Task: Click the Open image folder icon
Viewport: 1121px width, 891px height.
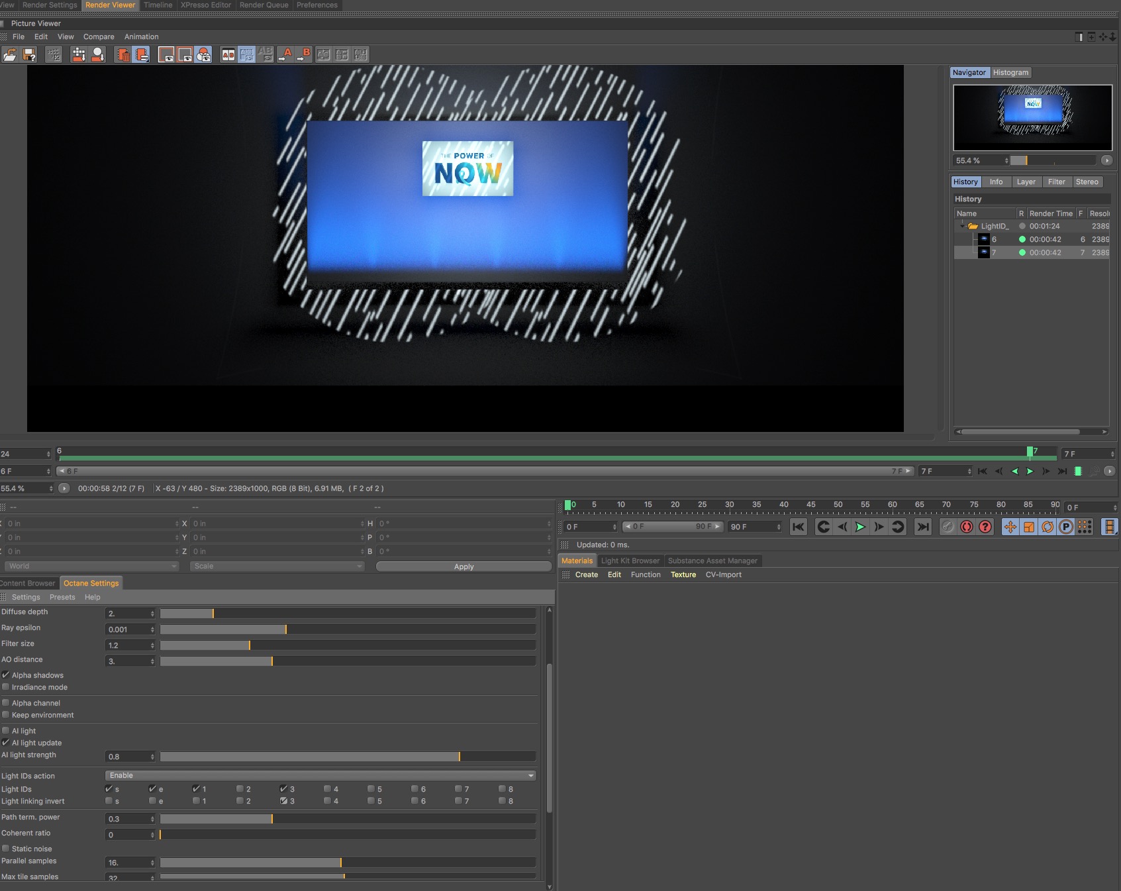Action: pyautogui.click(x=10, y=55)
